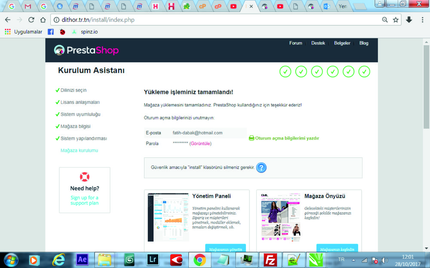The image size is (430, 268).
Task: Open the spinz.io bookmark
Action: [x=85, y=32]
